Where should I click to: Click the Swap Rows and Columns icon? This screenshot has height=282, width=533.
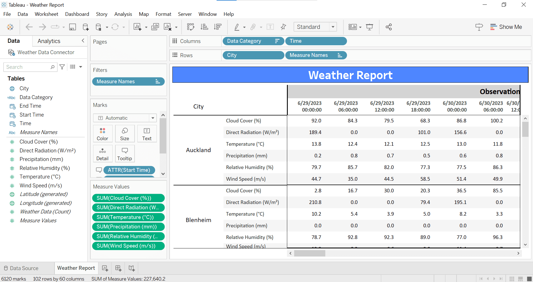(190, 27)
